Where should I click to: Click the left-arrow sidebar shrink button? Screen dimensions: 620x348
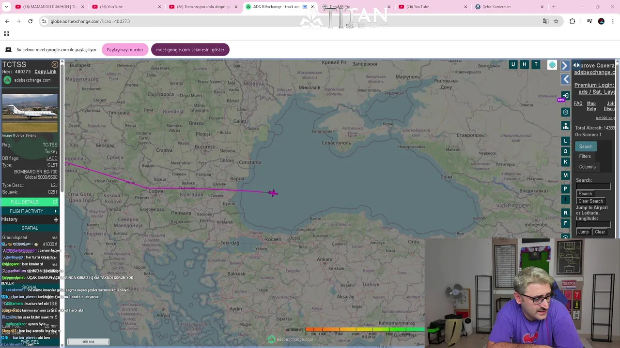tap(566, 79)
